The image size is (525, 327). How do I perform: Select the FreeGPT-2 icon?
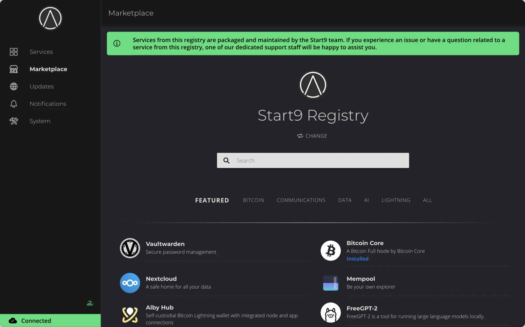(330, 313)
